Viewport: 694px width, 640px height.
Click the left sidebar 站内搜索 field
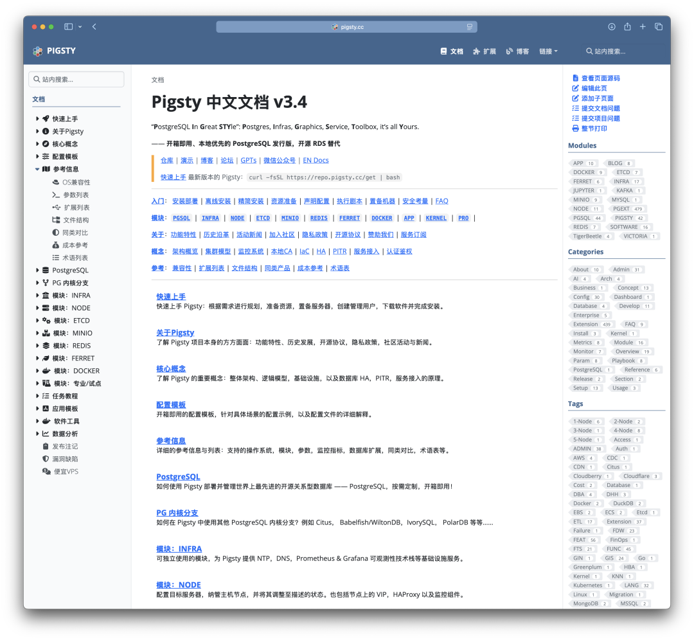(x=76, y=79)
